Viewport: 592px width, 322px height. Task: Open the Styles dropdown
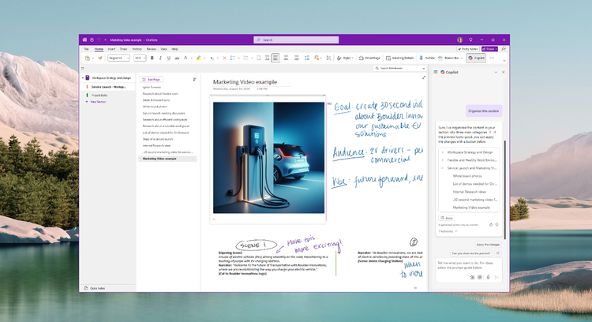click(x=347, y=58)
